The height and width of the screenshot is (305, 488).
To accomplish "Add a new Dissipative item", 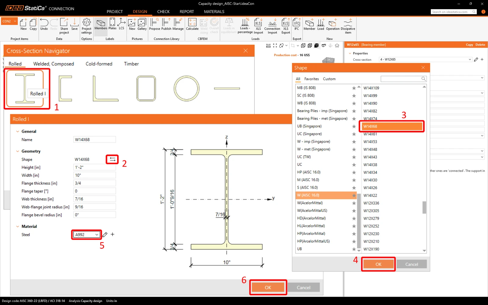I will 348,26.
